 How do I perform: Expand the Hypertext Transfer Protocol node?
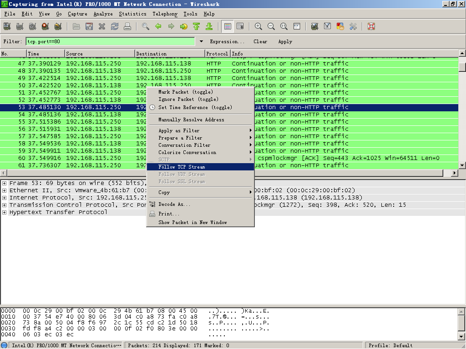click(4, 212)
